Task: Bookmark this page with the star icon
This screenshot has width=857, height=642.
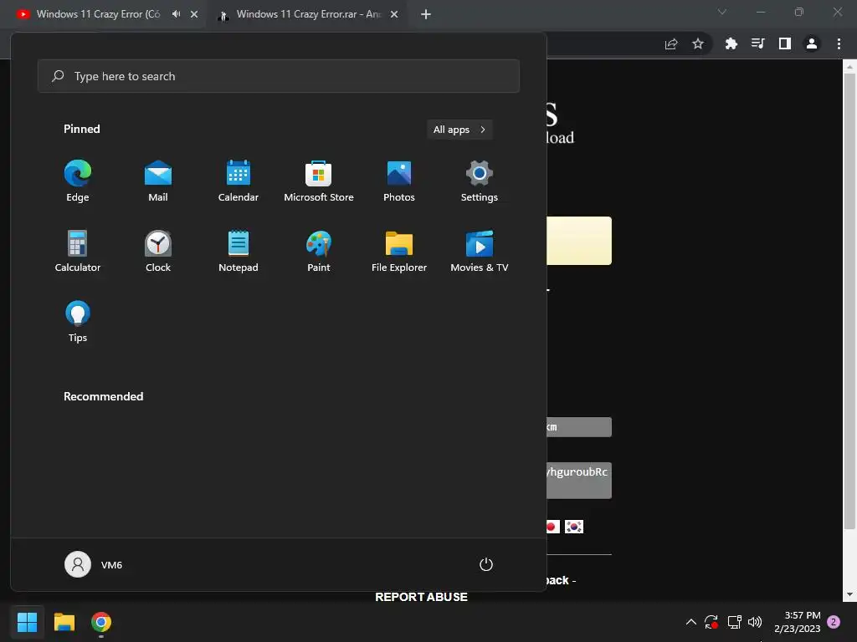Action: [698, 43]
